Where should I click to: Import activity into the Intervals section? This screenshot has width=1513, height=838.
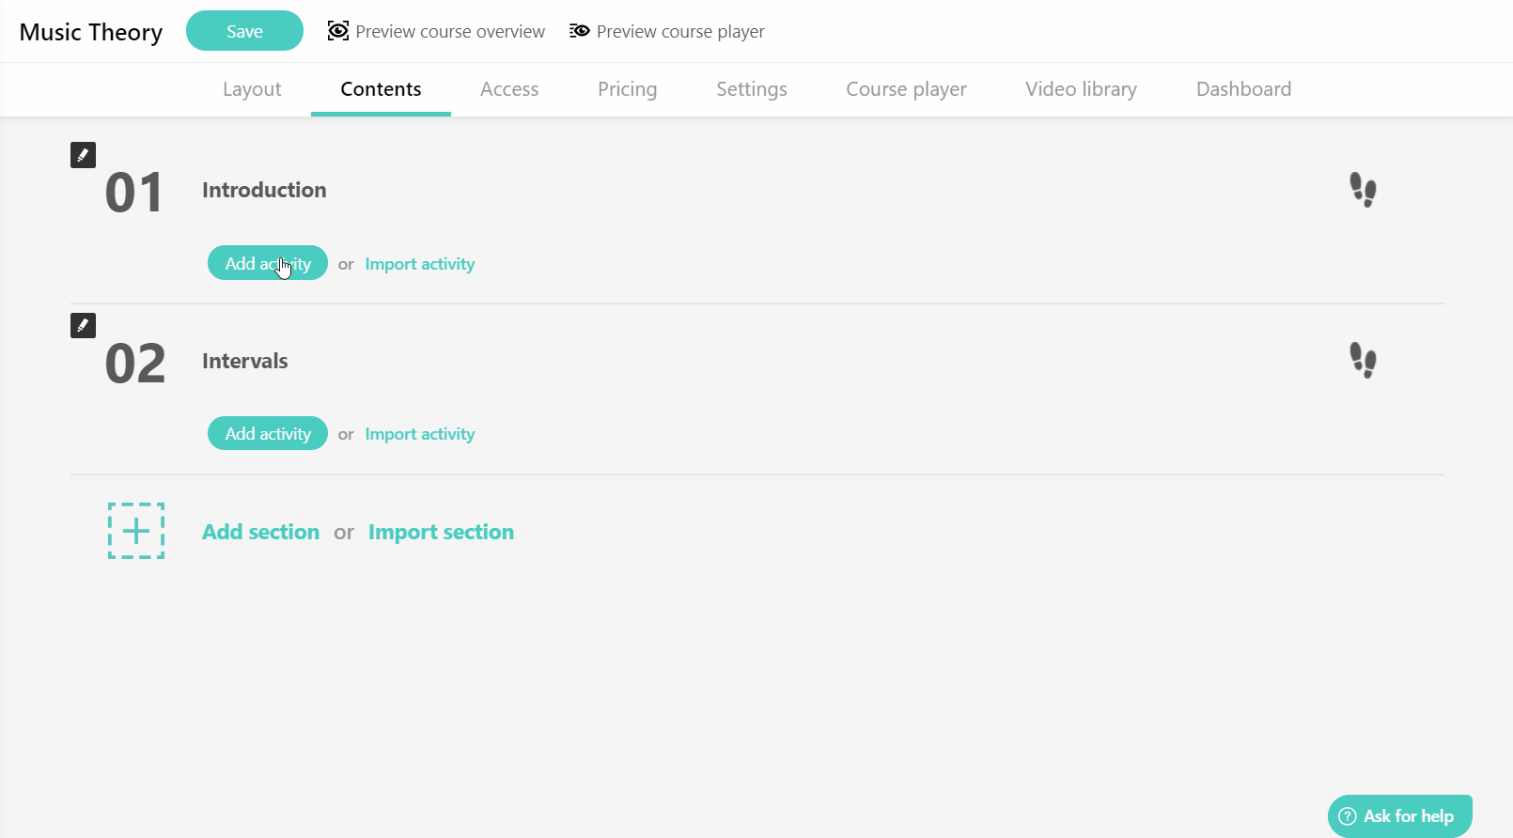coord(420,434)
